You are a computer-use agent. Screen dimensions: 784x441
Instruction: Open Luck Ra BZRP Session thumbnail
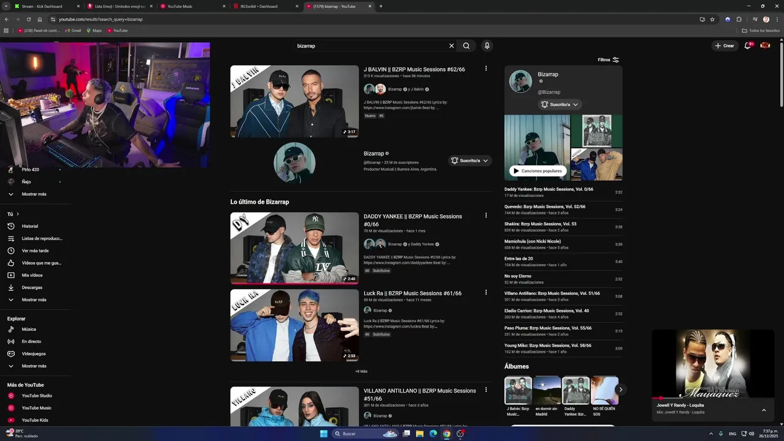click(x=294, y=325)
